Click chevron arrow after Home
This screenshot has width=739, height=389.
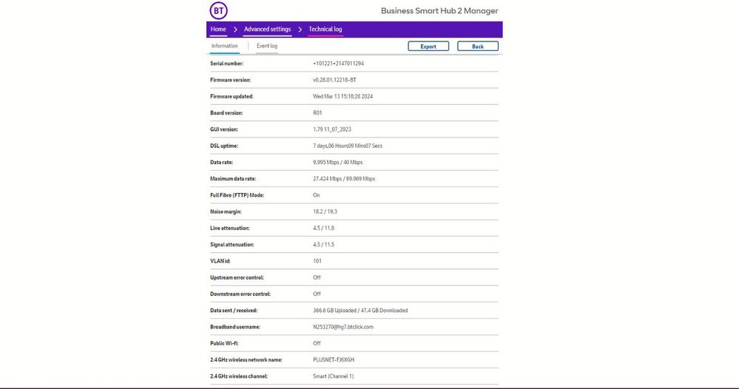click(x=235, y=30)
